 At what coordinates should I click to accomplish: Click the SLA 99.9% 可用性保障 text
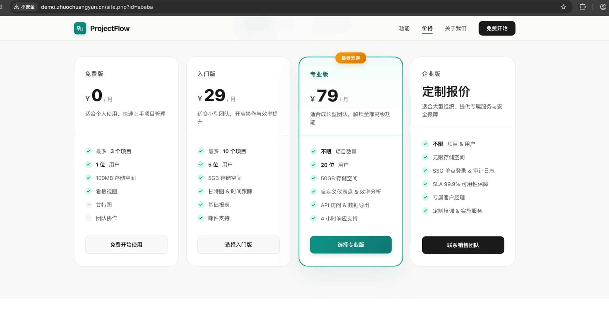click(x=460, y=184)
